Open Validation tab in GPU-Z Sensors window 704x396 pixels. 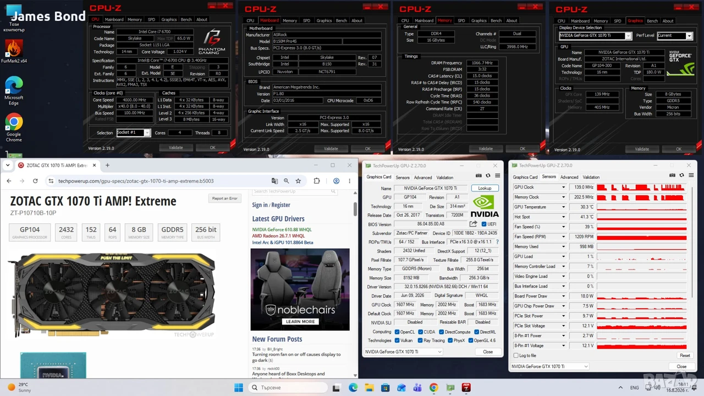point(591,177)
